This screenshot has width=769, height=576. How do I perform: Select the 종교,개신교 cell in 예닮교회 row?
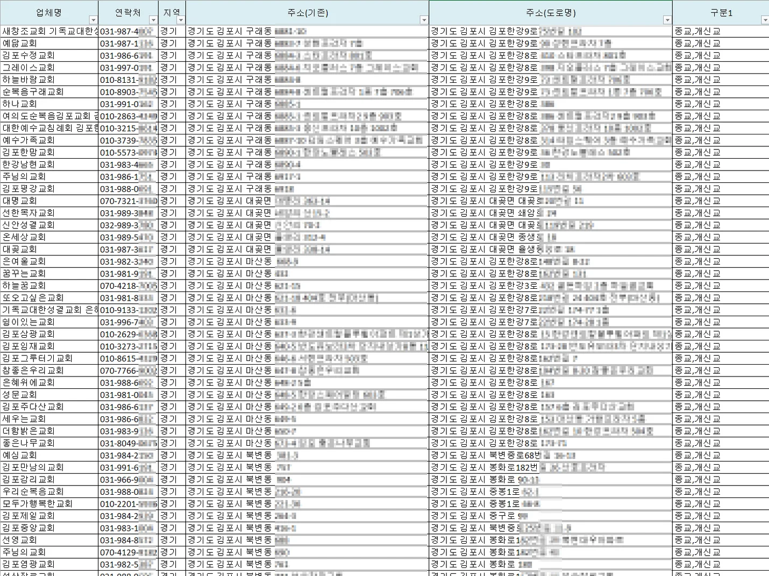pos(721,44)
